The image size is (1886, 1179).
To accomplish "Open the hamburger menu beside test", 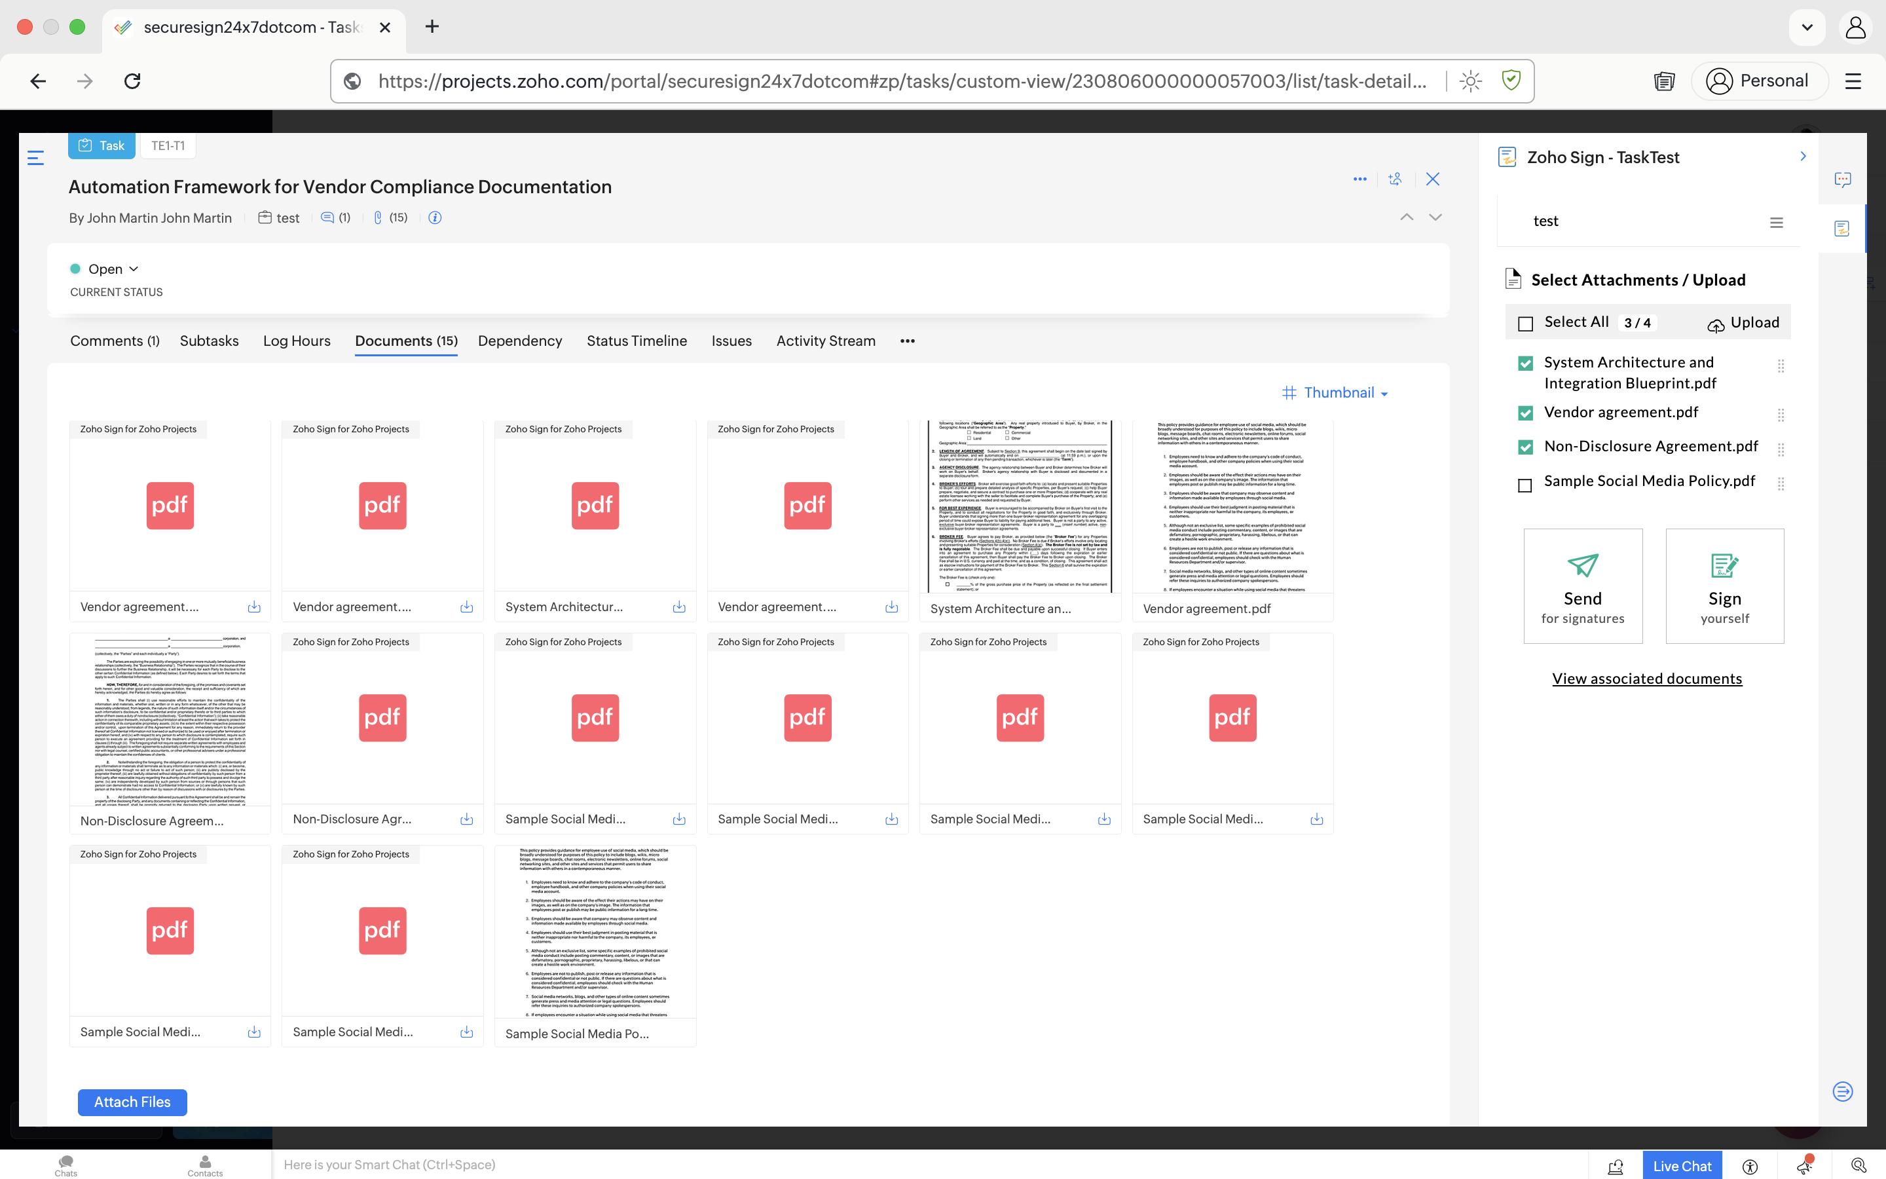I will 1776,223.
